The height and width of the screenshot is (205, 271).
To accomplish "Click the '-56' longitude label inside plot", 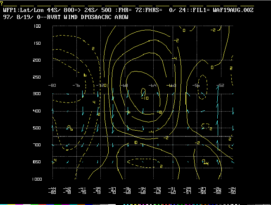I will tap(196, 86).
